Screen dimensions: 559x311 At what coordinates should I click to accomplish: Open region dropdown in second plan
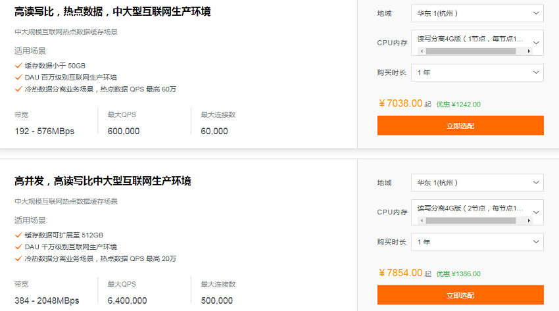[477, 183]
